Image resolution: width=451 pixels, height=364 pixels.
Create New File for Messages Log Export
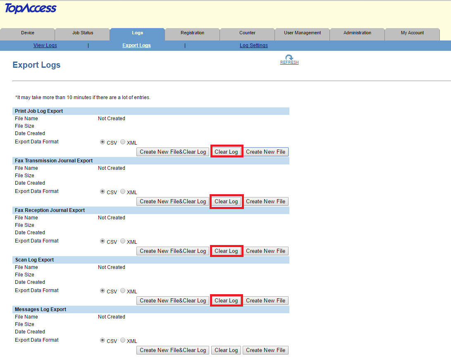click(x=265, y=350)
